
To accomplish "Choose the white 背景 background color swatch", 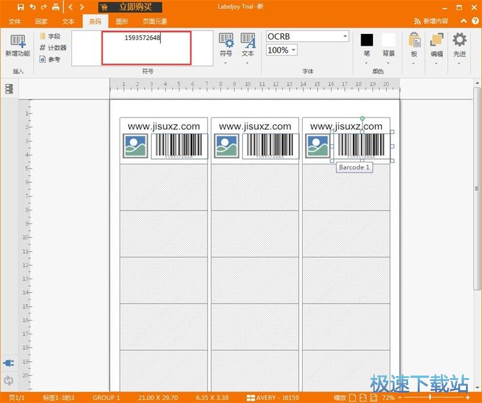I will click(x=389, y=40).
